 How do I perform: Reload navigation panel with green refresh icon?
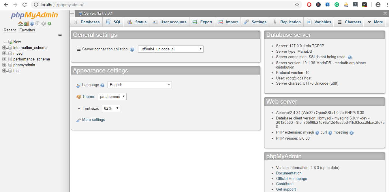point(49,24)
